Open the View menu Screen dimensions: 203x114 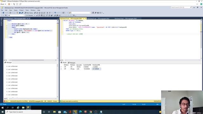point(10,10)
